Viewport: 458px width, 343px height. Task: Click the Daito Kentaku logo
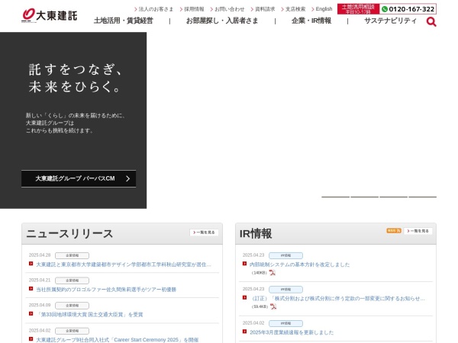(50, 15)
